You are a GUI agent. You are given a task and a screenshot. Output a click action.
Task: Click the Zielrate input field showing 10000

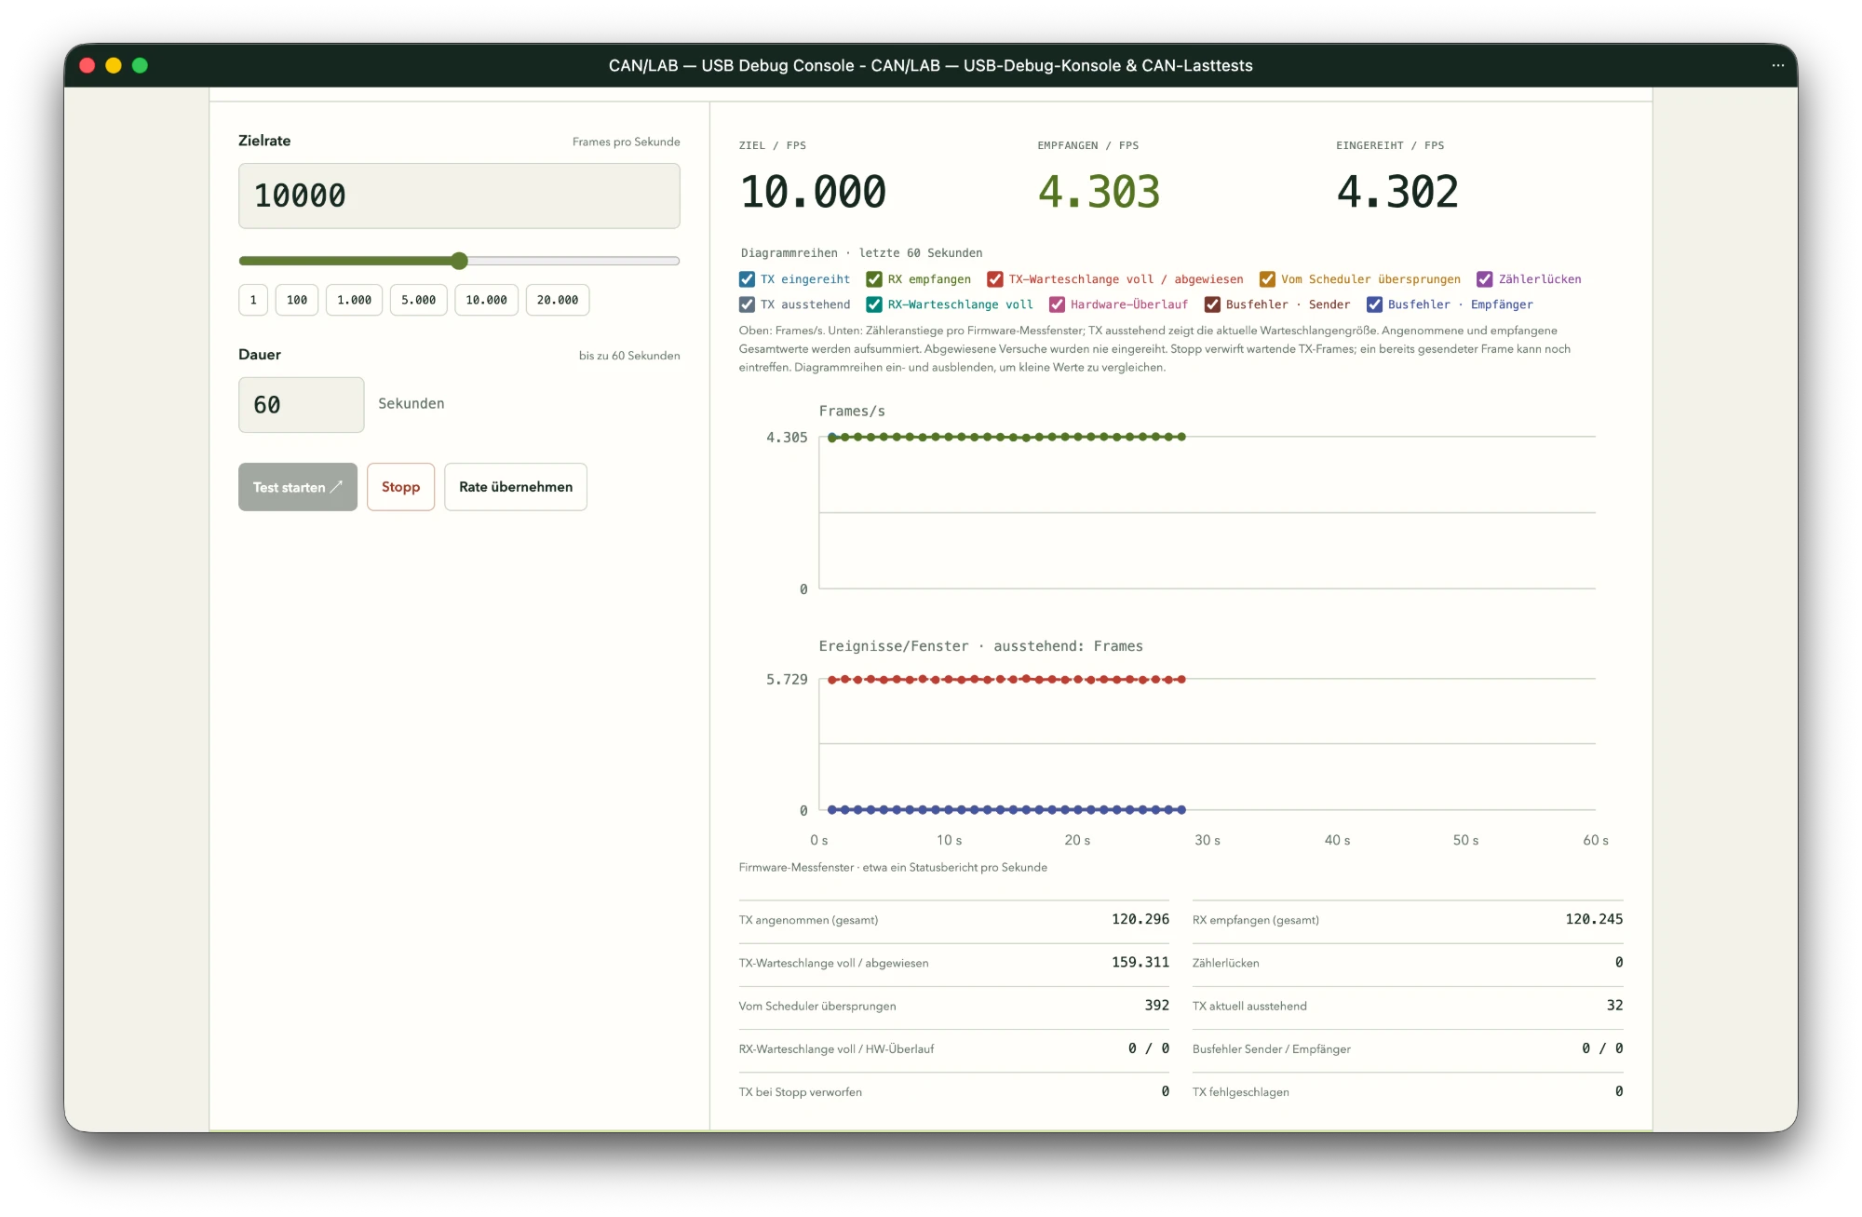pyautogui.click(x=459, y=196)
